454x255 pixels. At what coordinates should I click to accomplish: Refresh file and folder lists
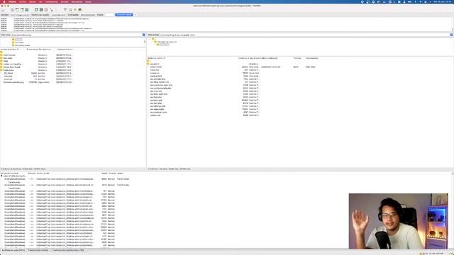[x=36, y=10]
